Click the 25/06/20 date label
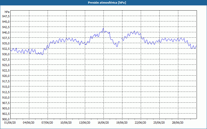207x129 pixels. click(159, 123)
